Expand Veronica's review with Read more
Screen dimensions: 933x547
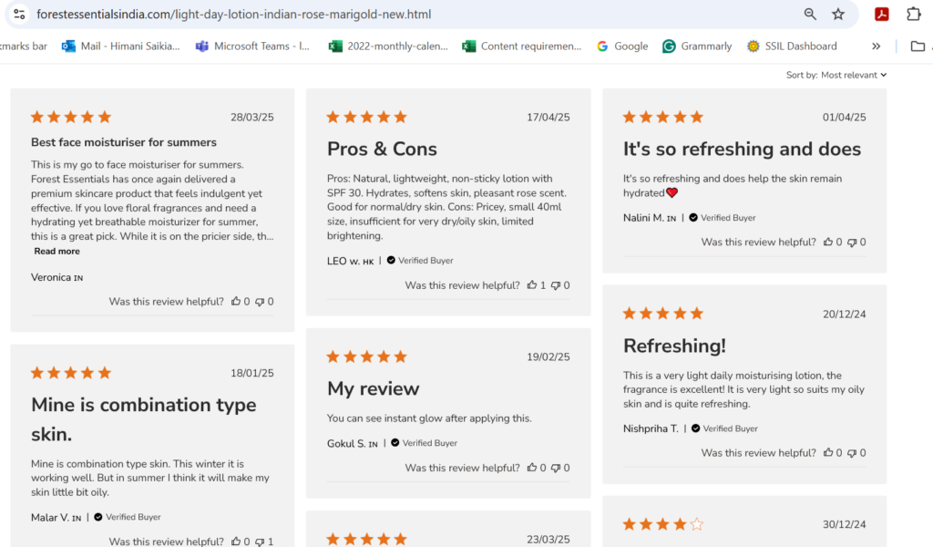click(56, 252)
